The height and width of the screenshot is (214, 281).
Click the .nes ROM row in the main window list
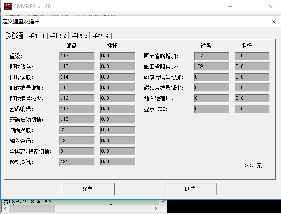pos(81,202)
